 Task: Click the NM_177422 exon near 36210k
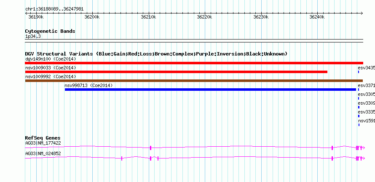point(150,148)
